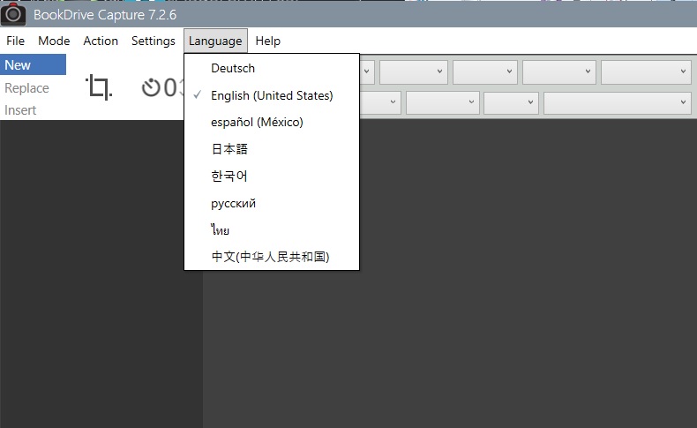Open the lower-row dropdown directly right of the Language menu
This screenshot has height=428, width=697.
(380, 101)
